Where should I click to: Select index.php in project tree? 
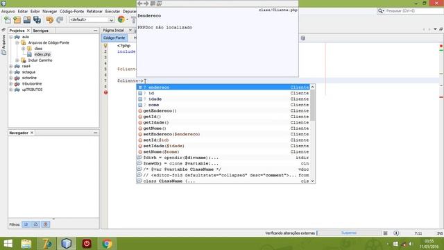[42, 54]
